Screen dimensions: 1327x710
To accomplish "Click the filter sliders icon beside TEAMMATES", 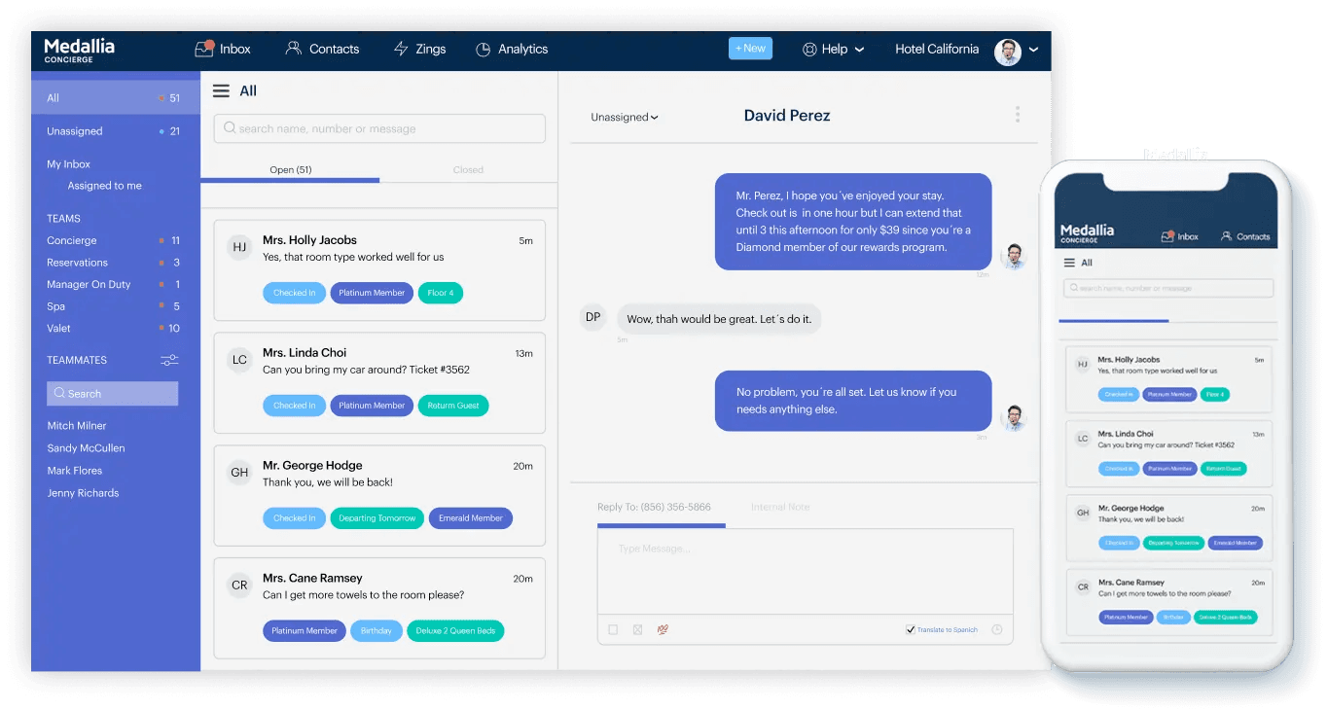I will [x=169, y=360].
